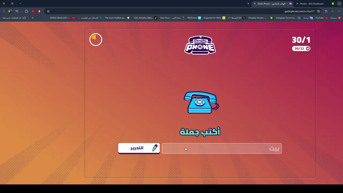This screenshot has height=193, width=343.
Task: Close the Gartic Phone tab
Action: pyautogui.click(x=255, y=4)
